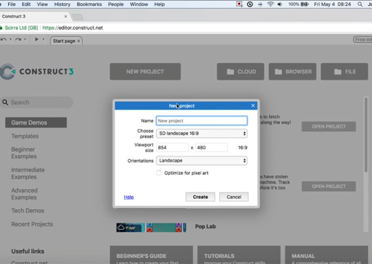Click the Pop Lab title
The height and width of the screenshot is (264, 372).
pyautogui.click(x=205, y=226)
